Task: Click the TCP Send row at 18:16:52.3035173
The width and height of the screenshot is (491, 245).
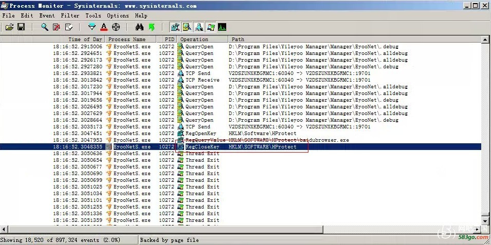Action: pyautogui.click(x=241, y=127)
